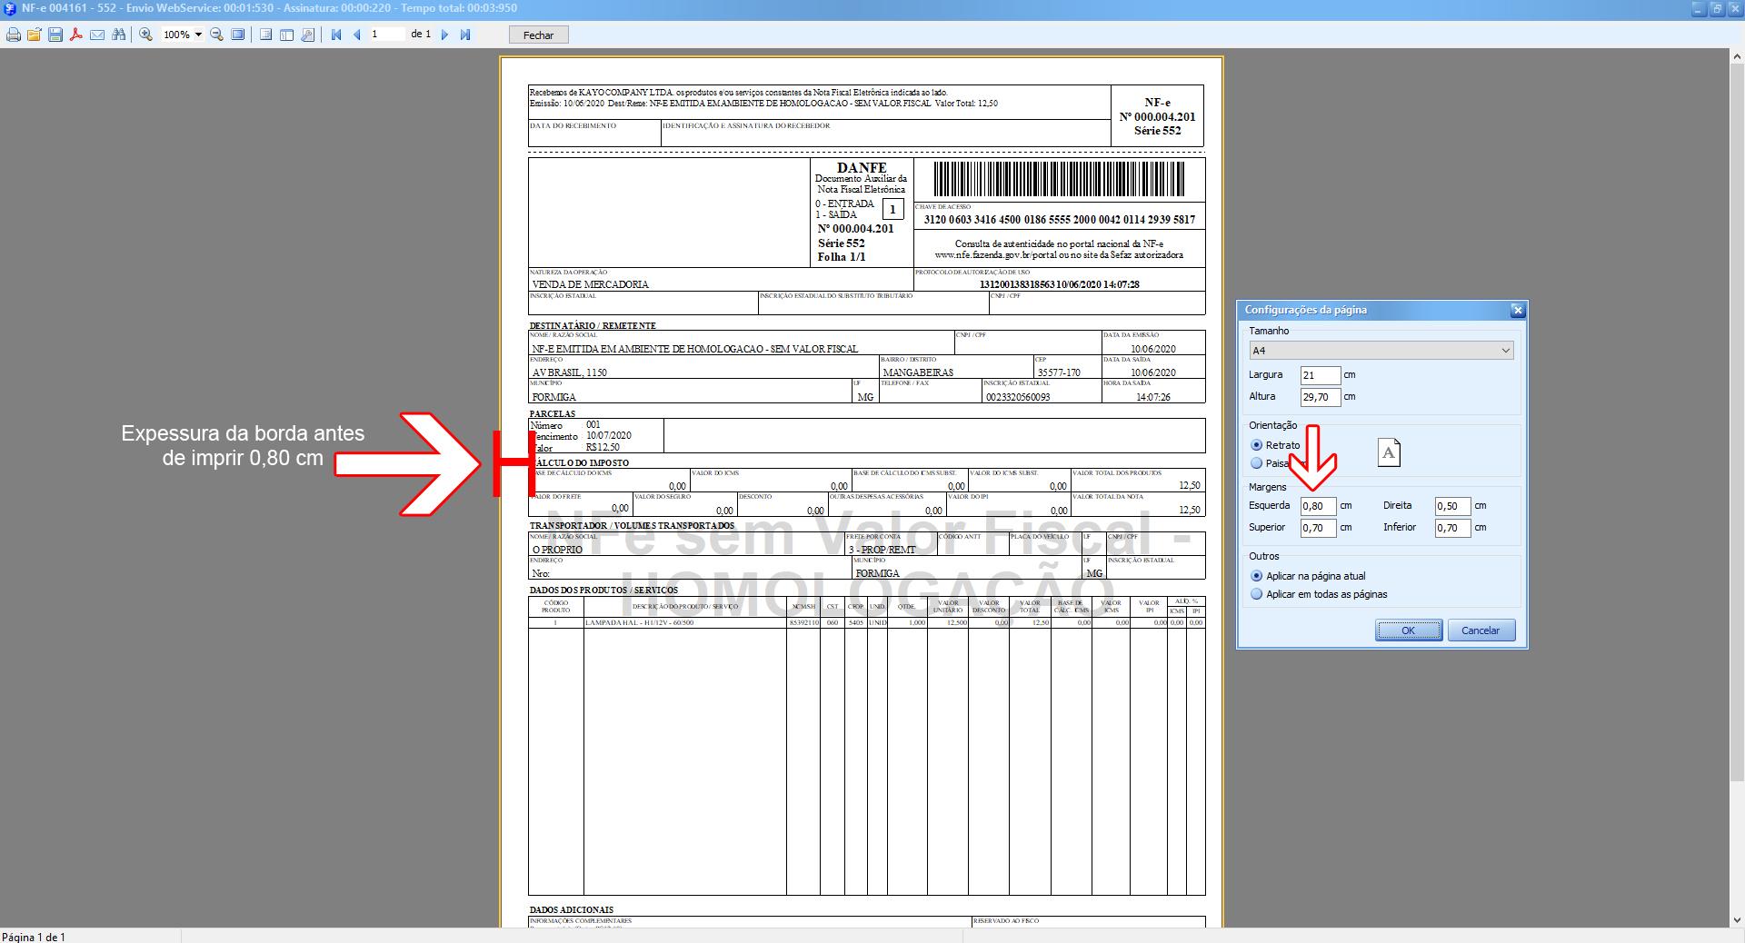This screenshot has width=1745, height=943.
Task: Zoom in with magnifier plus icon
Action: 145,35
